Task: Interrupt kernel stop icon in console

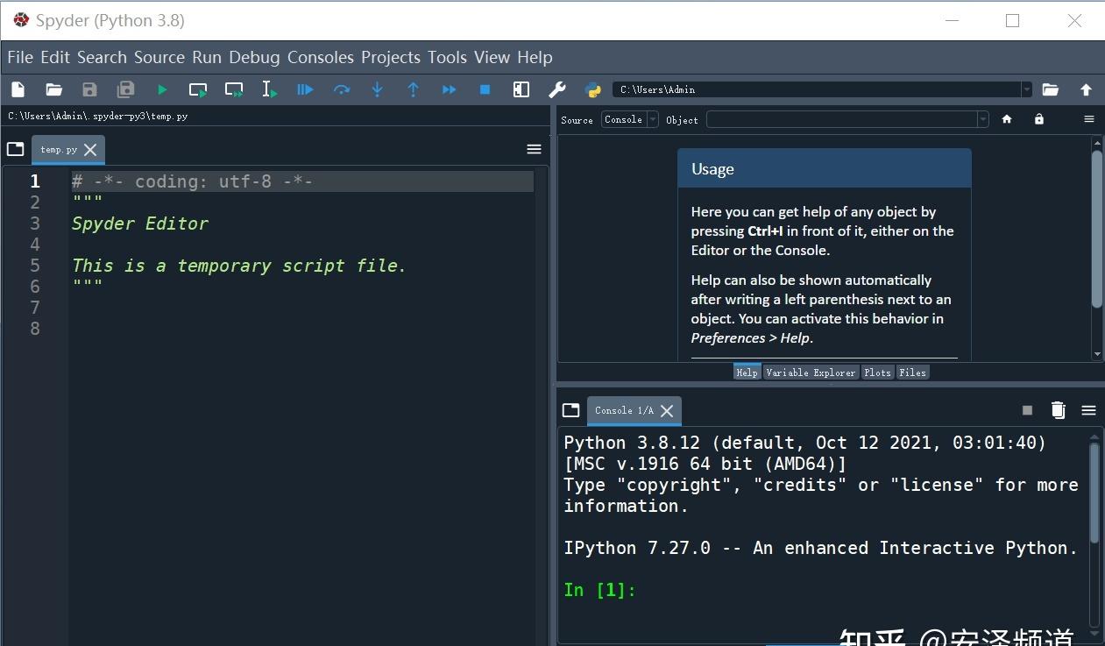Action: click(1028, 410)
